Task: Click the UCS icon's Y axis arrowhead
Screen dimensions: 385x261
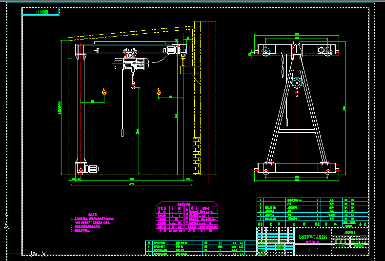Action: pos(6,226)
